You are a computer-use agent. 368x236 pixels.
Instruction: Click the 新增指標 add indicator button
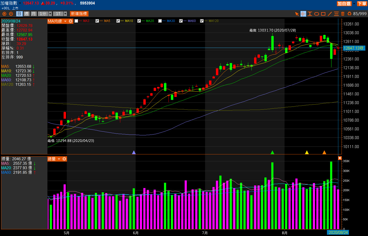click(x=79, y=14)
